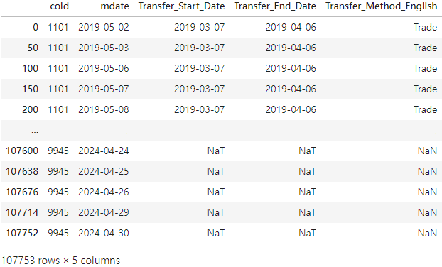Viewport: 442px width, 267px height.
Task: Click mdate cell 2024-04-26
Action: (x=104, y=192)
